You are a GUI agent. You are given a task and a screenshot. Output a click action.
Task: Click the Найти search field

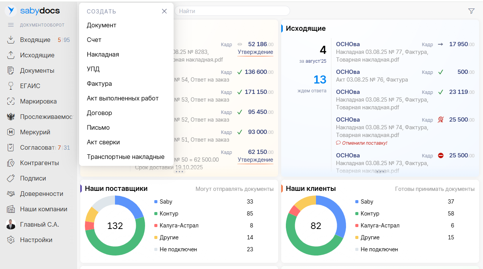coord(232,11)
